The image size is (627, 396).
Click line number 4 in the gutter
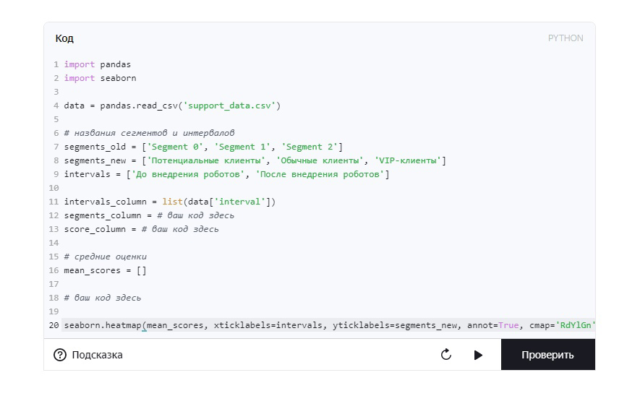[x=56, y=106]
